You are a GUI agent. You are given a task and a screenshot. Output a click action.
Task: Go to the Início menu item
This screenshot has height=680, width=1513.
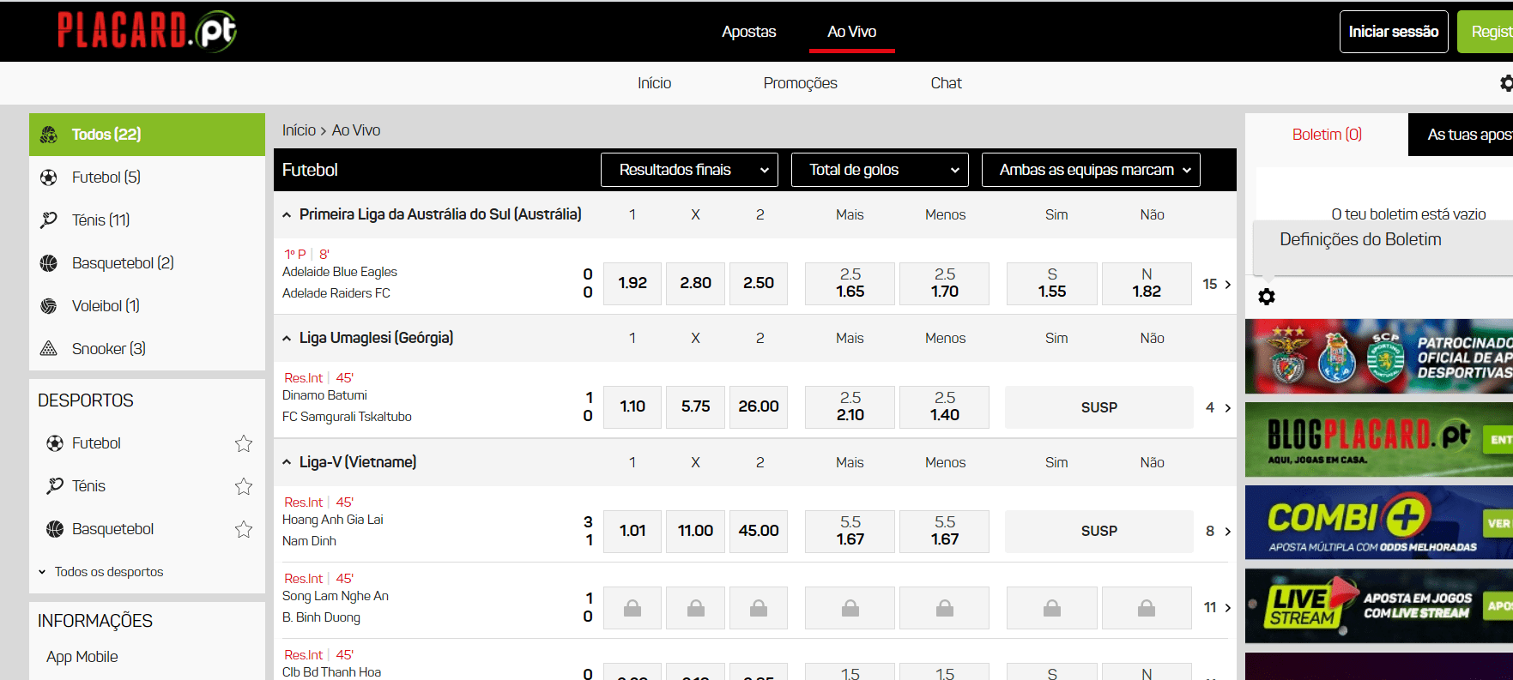click(654, 83)
